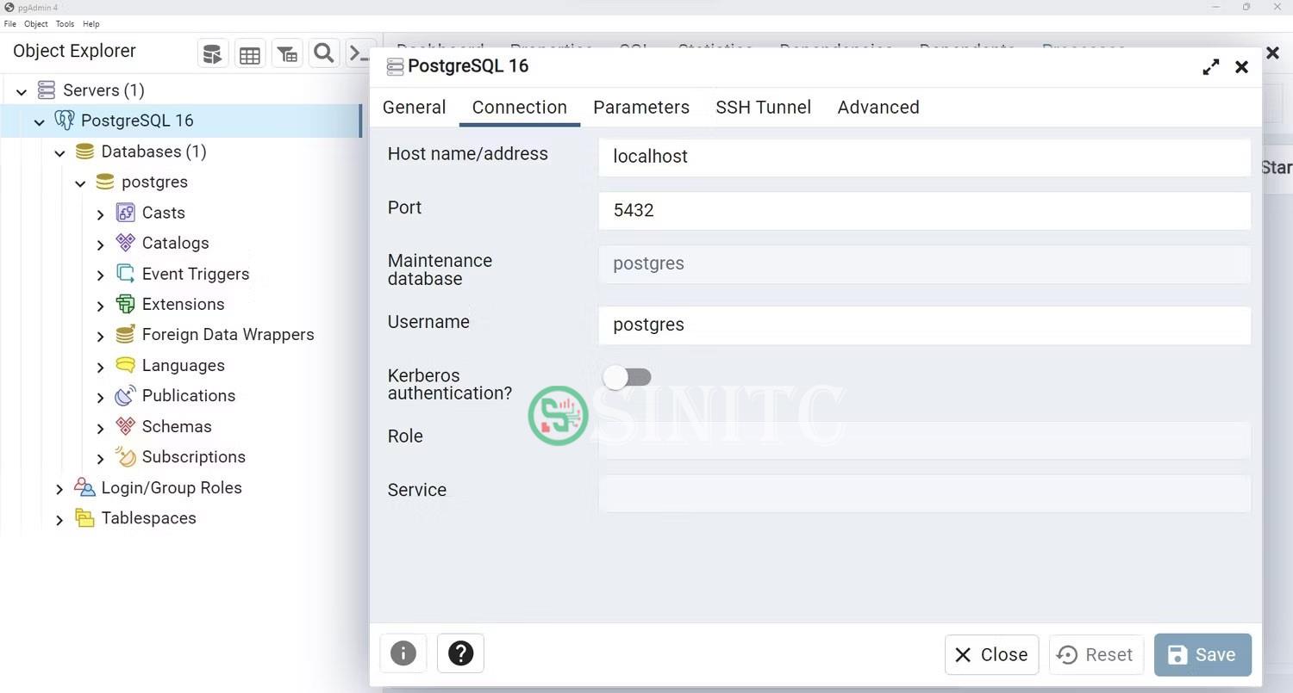
Task: Click the Port field showing 5432
Action: tap(924, 210)
